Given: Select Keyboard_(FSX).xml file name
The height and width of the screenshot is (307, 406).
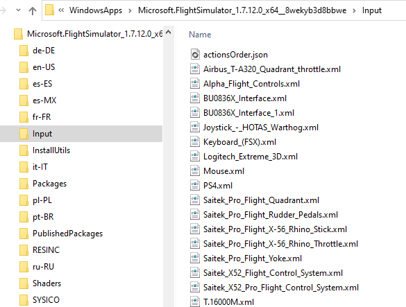Looking at the screenshot, I should pyautogui.click(x=239, y=142).
